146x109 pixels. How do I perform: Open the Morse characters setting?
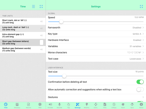[96, 53]
